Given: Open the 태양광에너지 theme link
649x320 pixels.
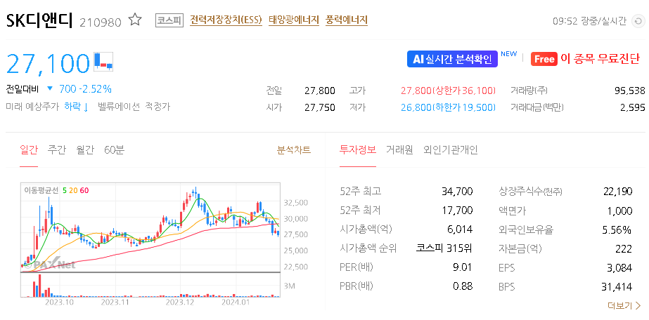Looking at the screenshot, I should [294, 20].
